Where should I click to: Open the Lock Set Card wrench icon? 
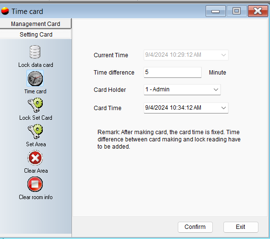pos(35,105)
